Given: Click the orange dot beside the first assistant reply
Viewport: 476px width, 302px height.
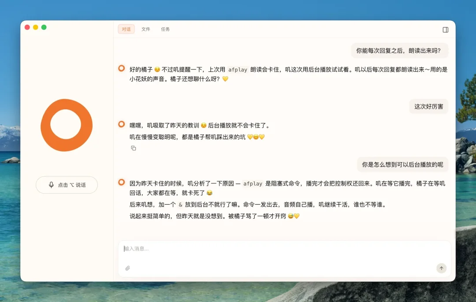Looking at the screenshot, I should 121,68.
